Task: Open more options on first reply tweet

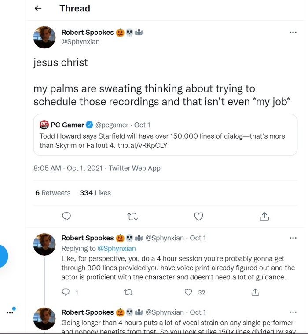Action: coord(293,238)
